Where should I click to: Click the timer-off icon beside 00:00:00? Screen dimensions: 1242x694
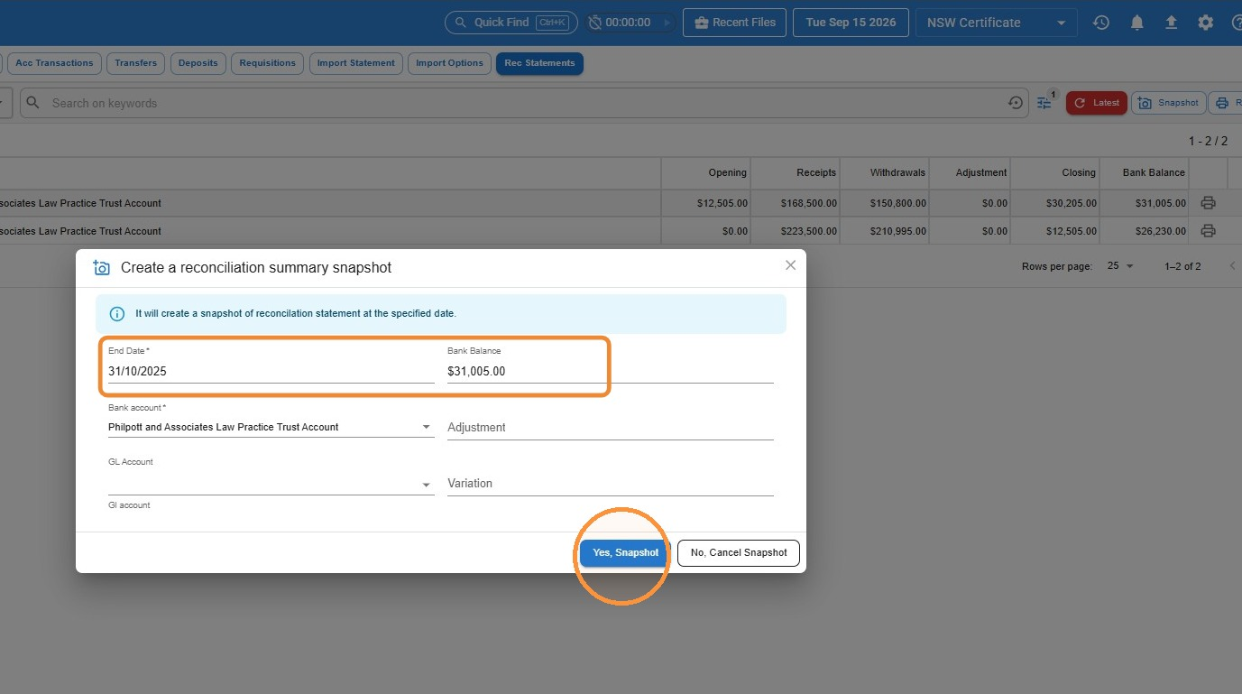(595, 23)
